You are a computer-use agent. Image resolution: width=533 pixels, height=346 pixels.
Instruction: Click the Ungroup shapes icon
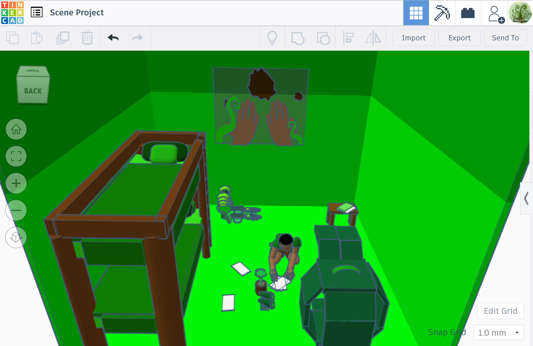pyautogui.click(x=323, y=38)
